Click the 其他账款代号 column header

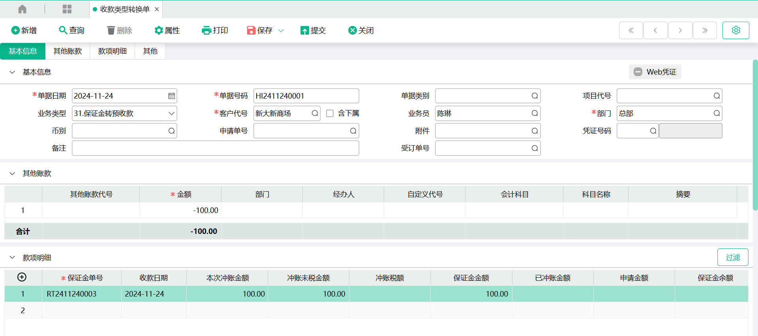[x=91, y=194]
